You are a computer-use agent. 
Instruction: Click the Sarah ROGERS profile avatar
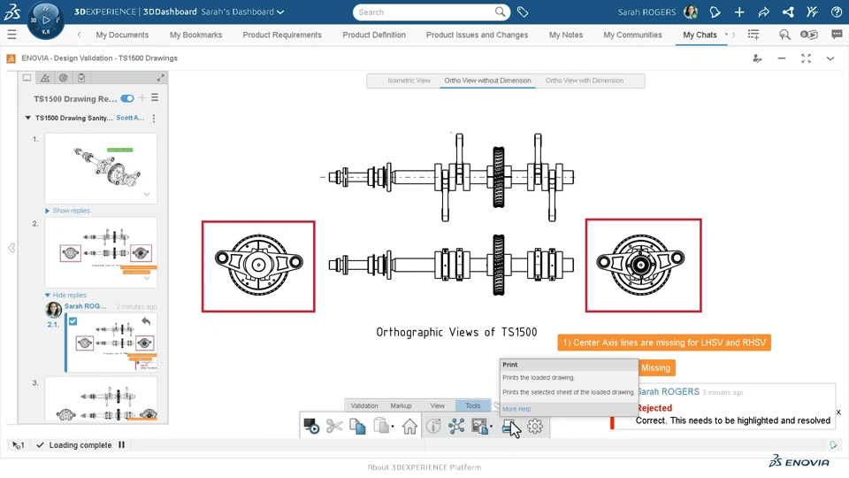coord(691,12)
